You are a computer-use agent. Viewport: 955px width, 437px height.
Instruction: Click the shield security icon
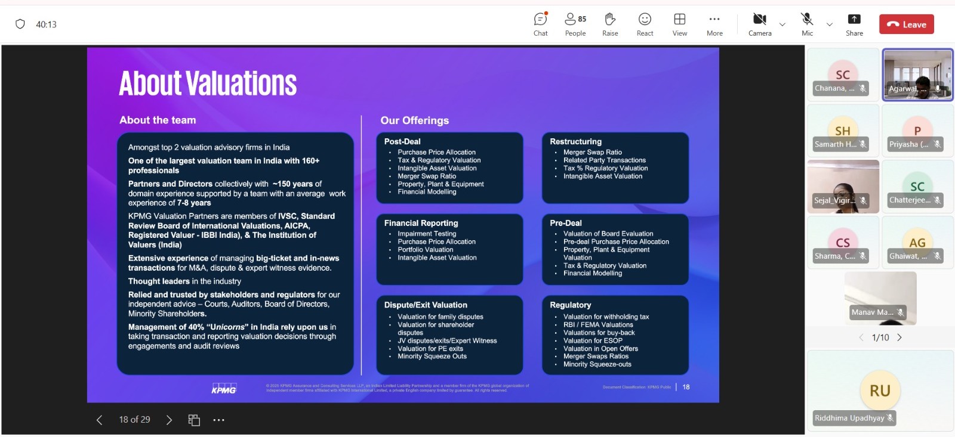click(20, 24)
